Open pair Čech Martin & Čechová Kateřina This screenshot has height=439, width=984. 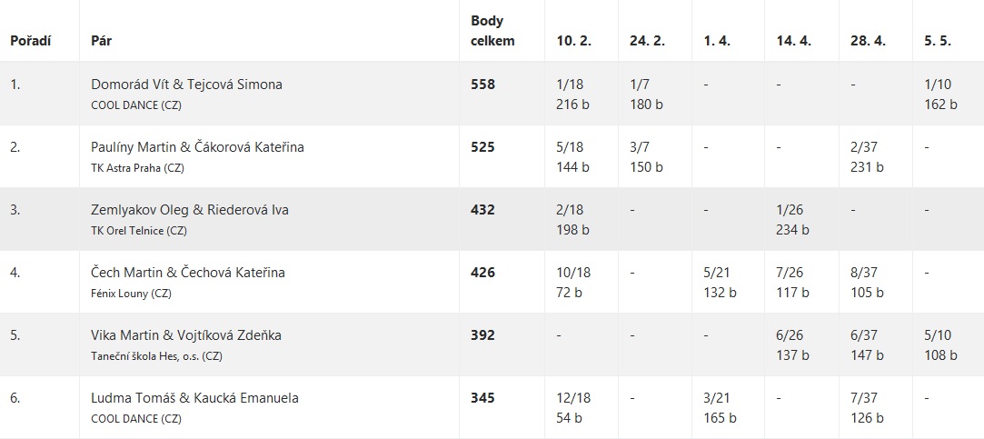click(188, 273)
